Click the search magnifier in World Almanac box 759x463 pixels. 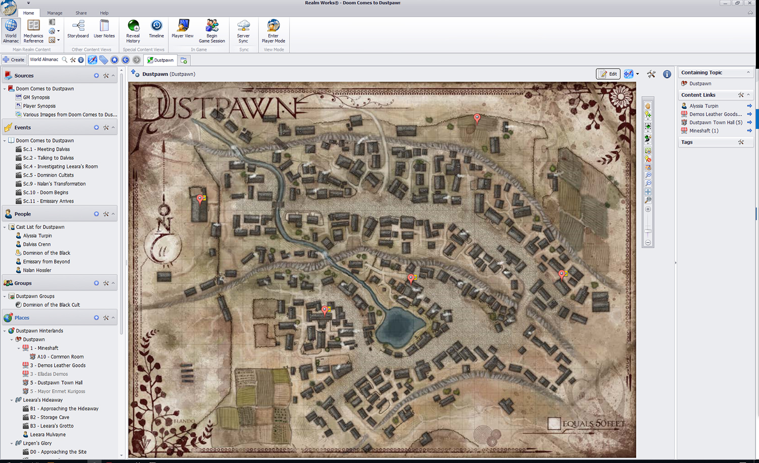(64, 60)
